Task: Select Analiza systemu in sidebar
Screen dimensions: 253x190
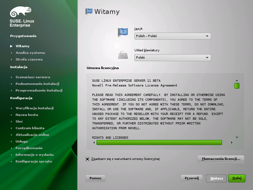Action: (x=30, y=53)
